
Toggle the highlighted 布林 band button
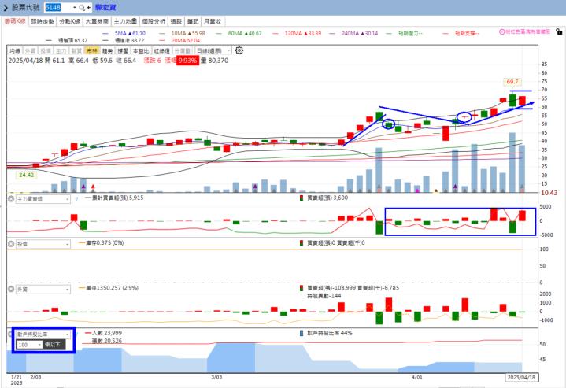(92, 50)
